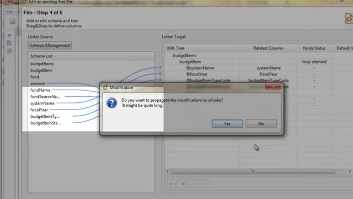This screenshot has width=353, height=199.
Task: Click the move down button below XML tree
Action: (x=206, y=184)
